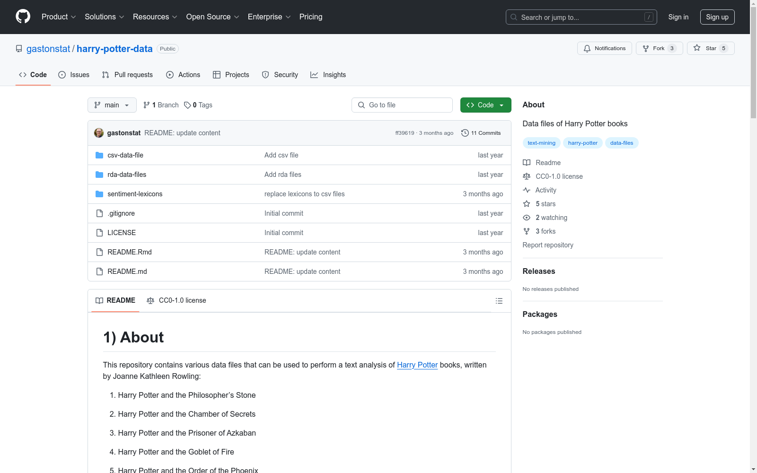Open commit hash ff39619
Image resolution: width=757 pixels, height=473 pixels.
pos(405,133)
